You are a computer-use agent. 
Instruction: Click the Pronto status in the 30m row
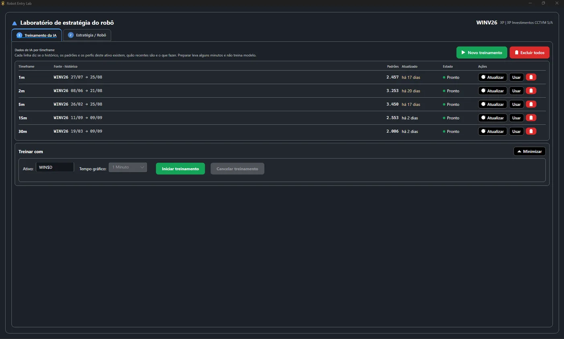451,131
